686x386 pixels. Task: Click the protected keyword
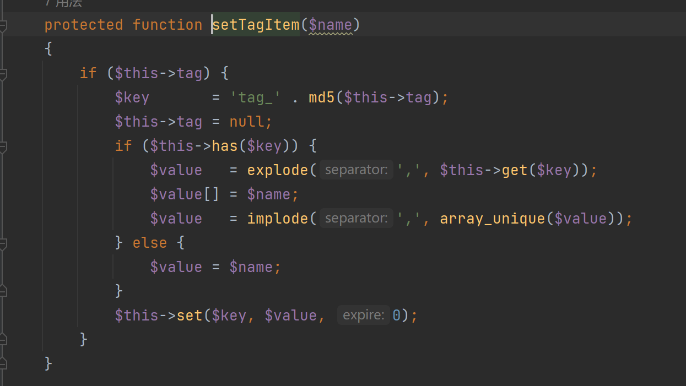point(83,25)
